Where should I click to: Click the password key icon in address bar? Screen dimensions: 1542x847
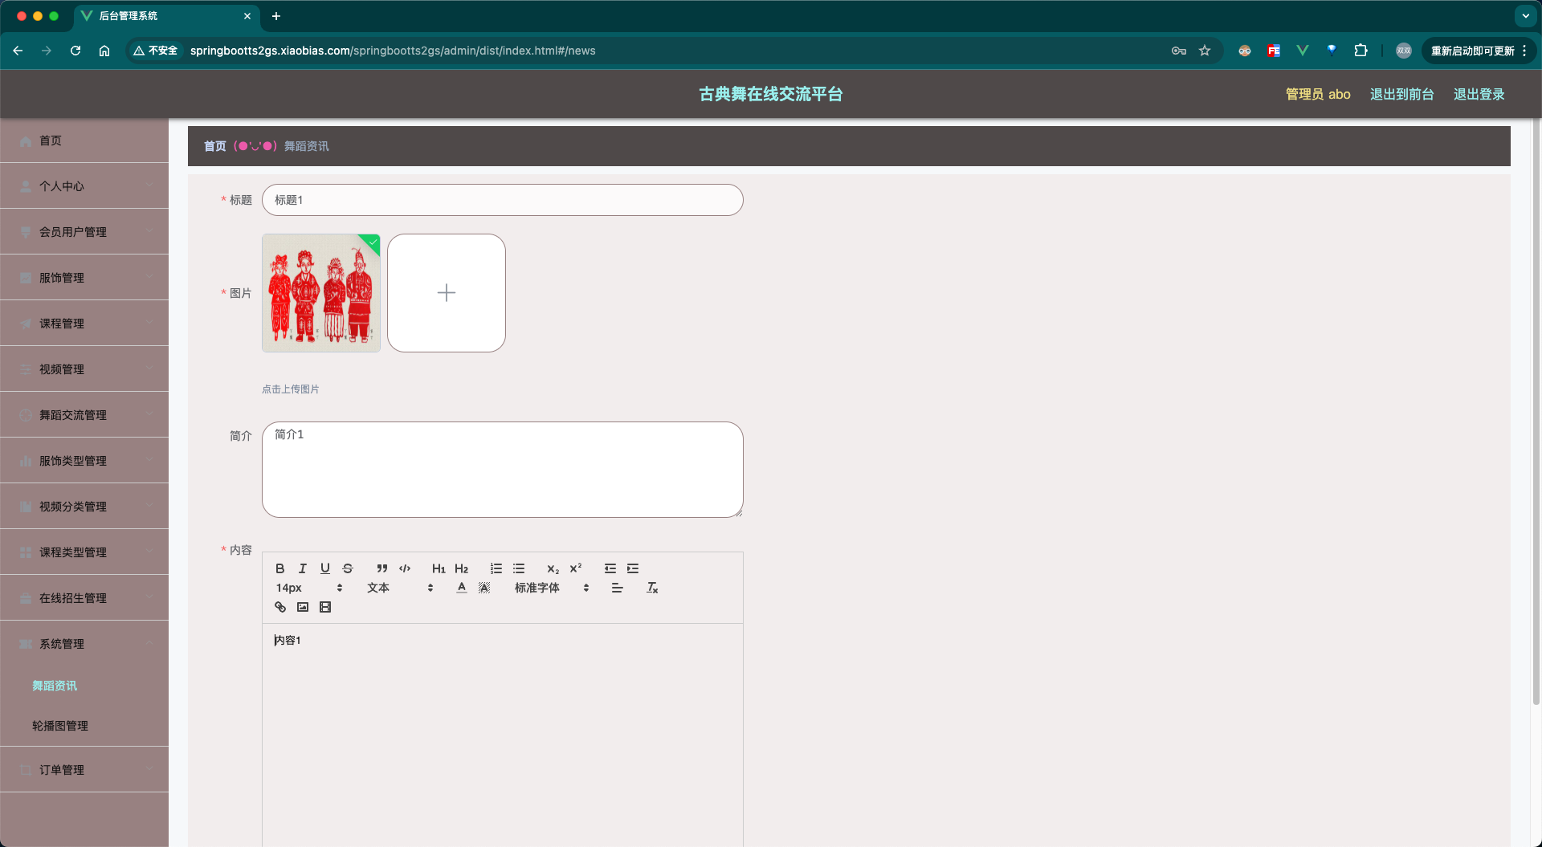click(1179, 51)
